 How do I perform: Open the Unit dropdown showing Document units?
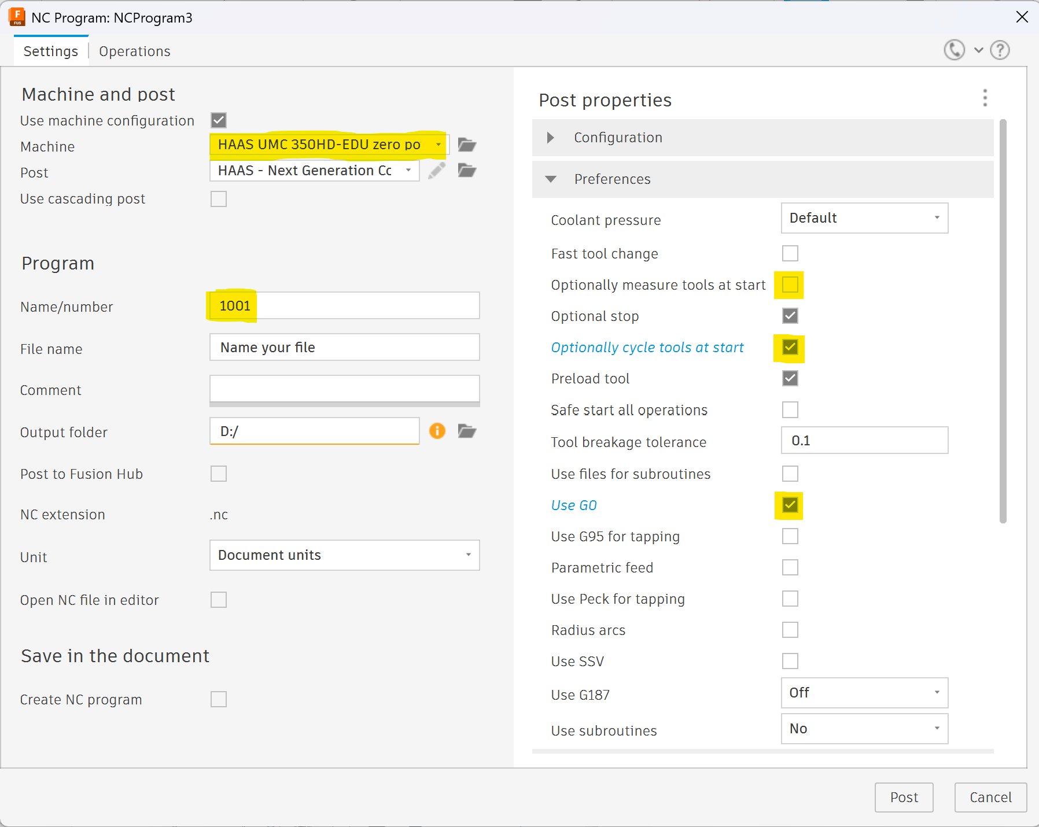click(x=344, y=555)
